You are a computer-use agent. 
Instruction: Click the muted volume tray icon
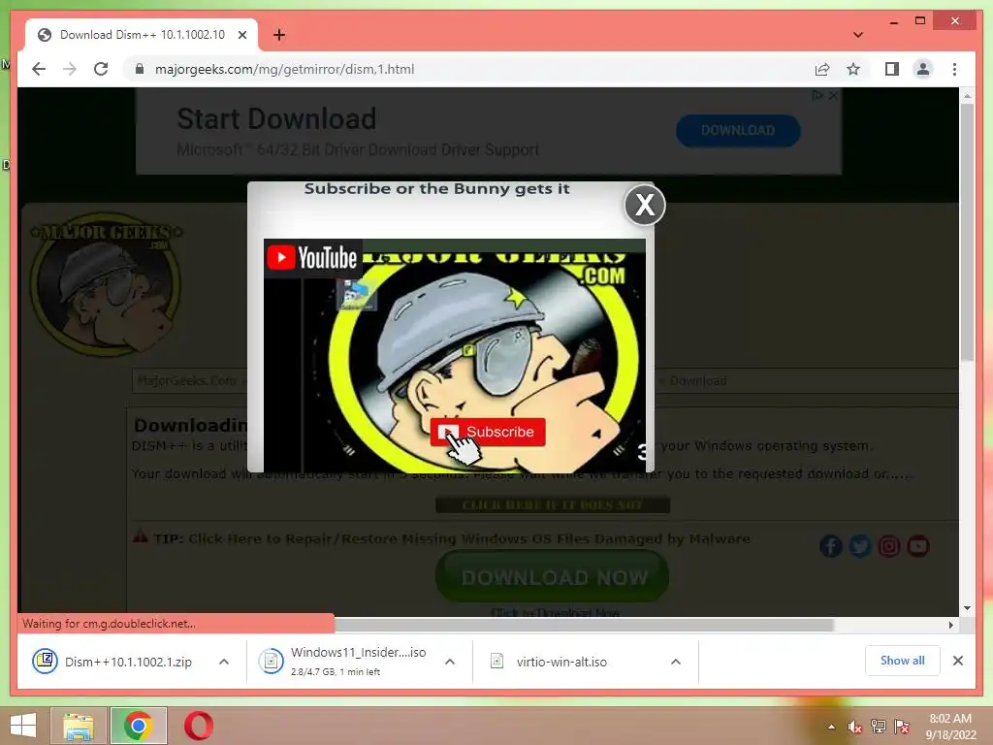(855, 727)
